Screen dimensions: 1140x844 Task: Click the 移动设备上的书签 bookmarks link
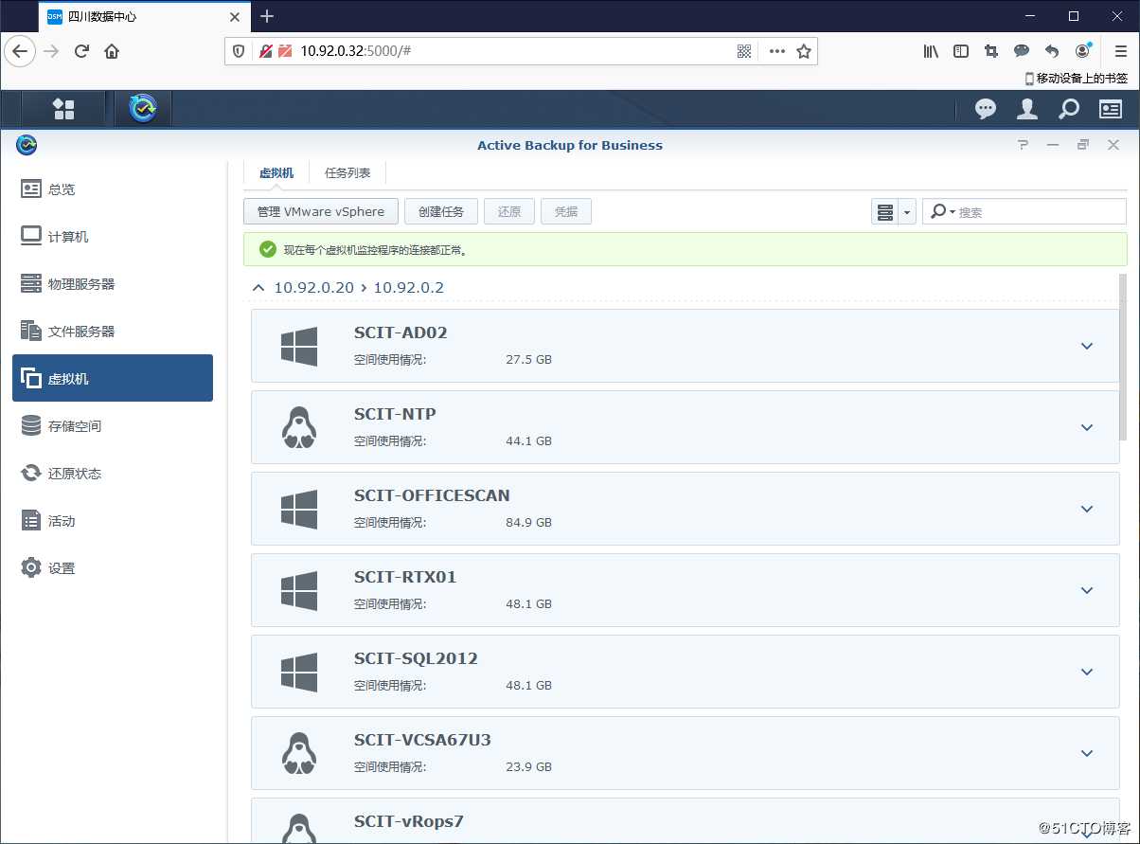[x=1076, y=79]
